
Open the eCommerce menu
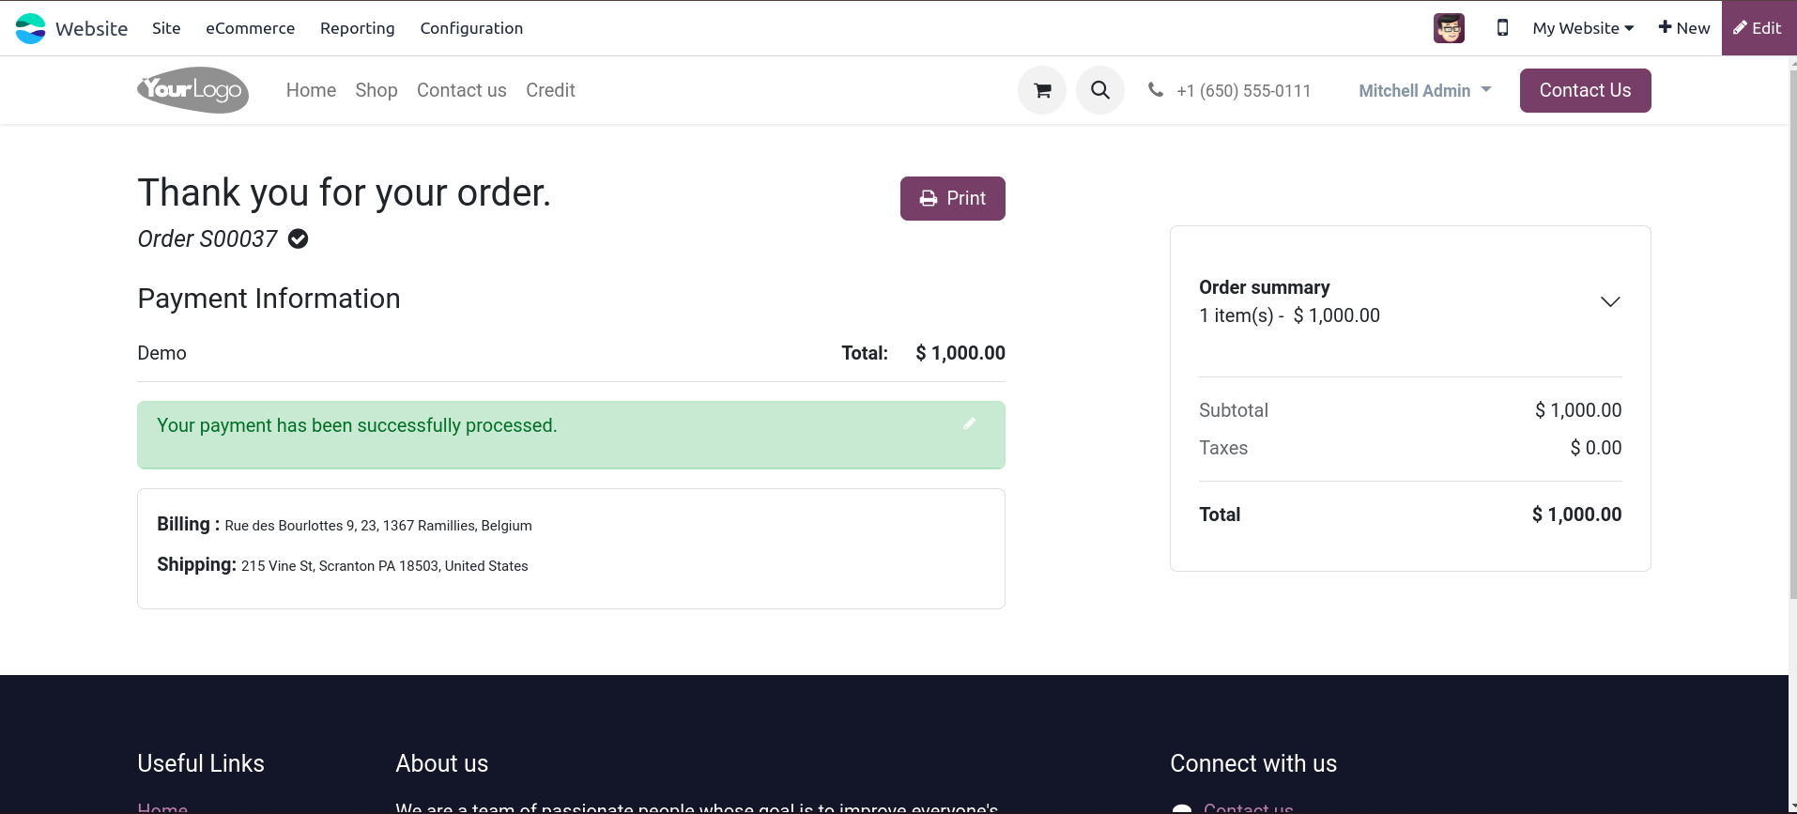click(x=250, y=28)
